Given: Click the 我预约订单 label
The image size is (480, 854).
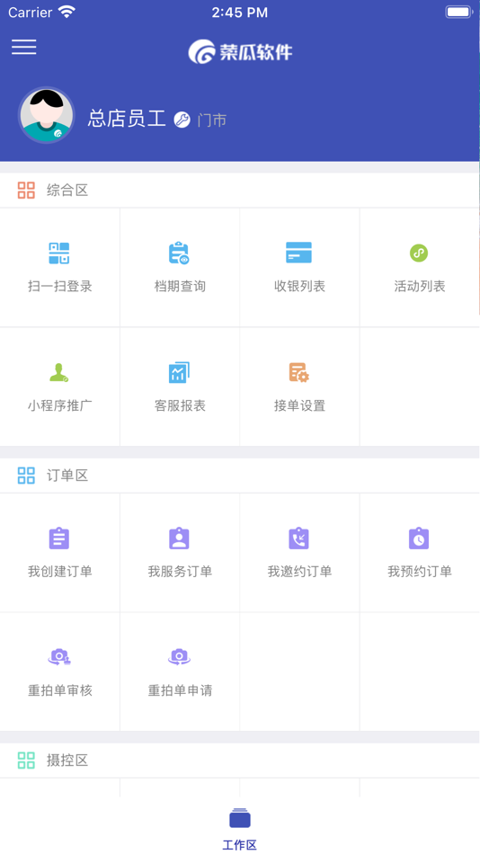Looking at the screenshot, I should tap(420, 572).
